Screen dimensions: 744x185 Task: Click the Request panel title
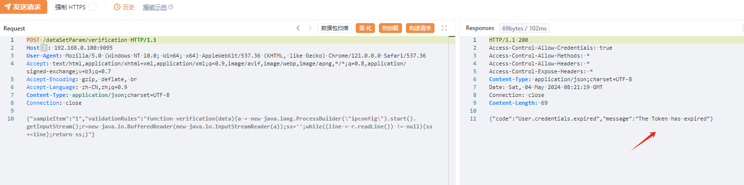[x=14, y=29]
